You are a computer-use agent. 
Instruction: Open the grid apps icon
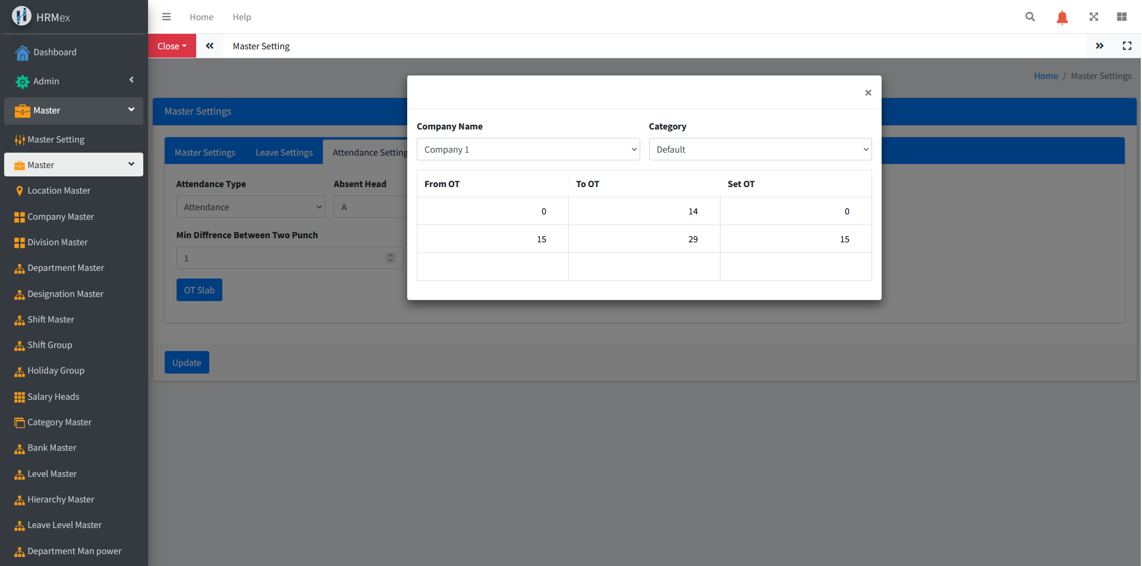[1121, 17]
